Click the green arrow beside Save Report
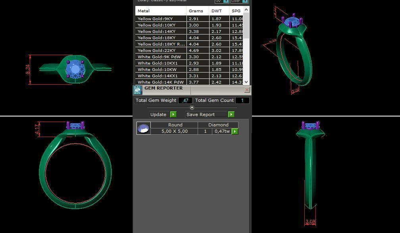This screenshot has height=233, width=400. [x=231, y=115]
